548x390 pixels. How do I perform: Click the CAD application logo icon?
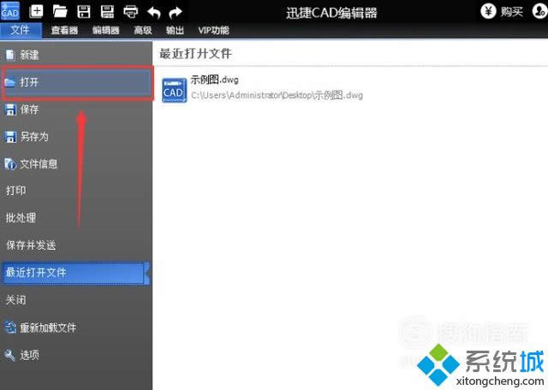(9, 11)
